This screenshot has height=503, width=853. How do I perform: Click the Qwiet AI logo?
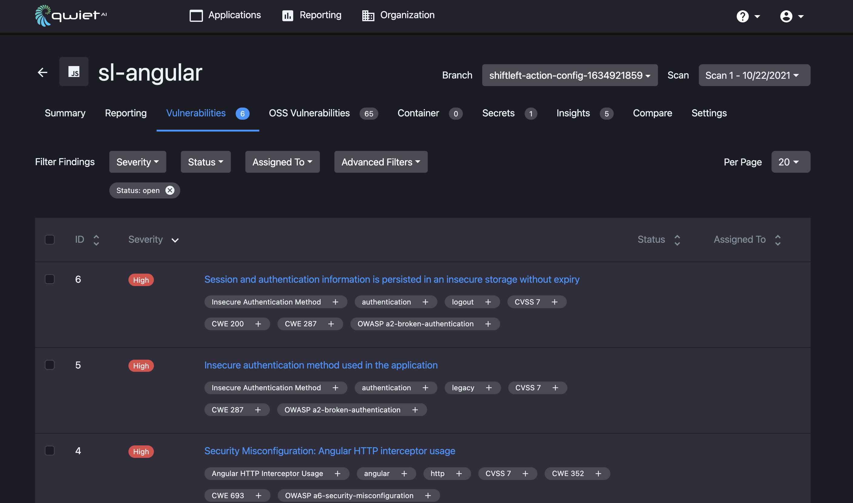coord(71,15)
